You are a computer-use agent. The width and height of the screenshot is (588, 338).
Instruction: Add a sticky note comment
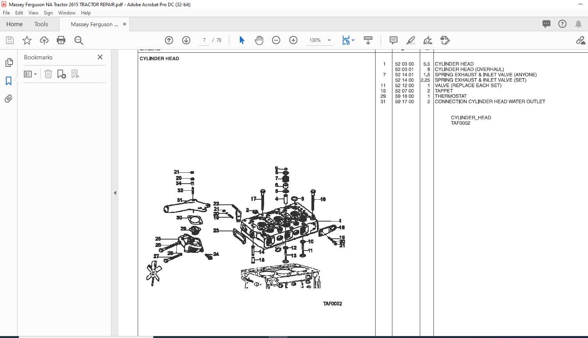[x=394, y=40]
